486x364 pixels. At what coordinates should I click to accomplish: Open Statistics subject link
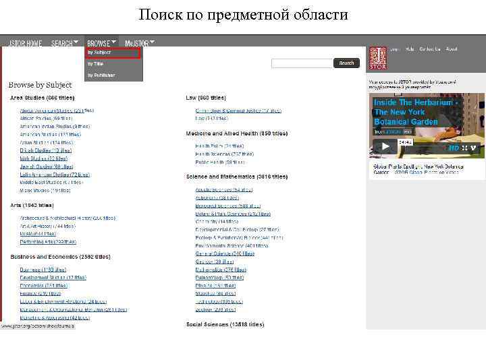pyautogui.click(x=215, y=293)
